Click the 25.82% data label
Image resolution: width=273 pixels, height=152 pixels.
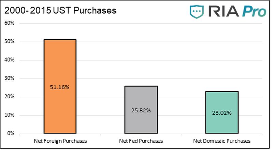point(141,110)
